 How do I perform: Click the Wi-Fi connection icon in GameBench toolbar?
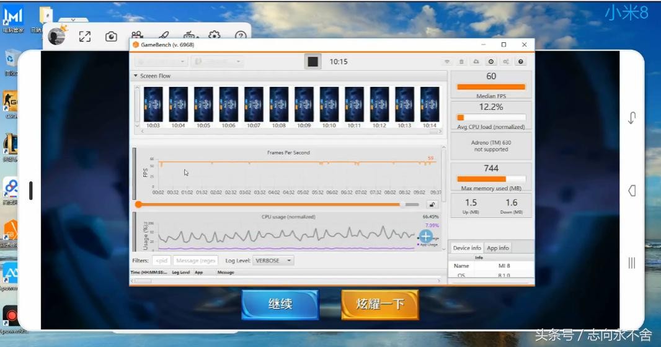tap(446, 62)
